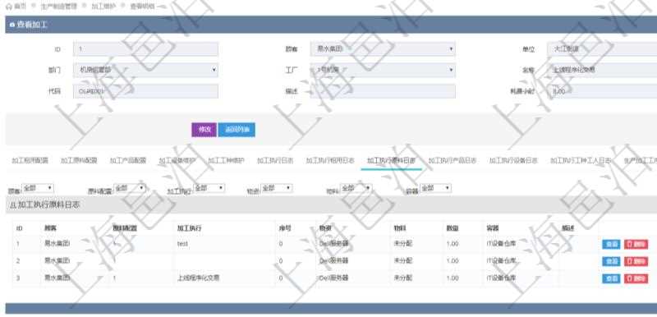Click the ID input field
Screen dimensions: 657x317
pos(145,49)
